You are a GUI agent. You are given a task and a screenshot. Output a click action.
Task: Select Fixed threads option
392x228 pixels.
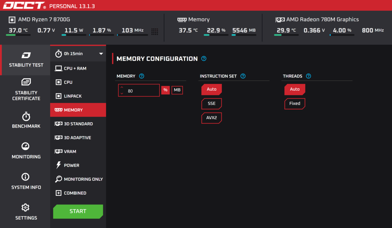coord(295,104)
